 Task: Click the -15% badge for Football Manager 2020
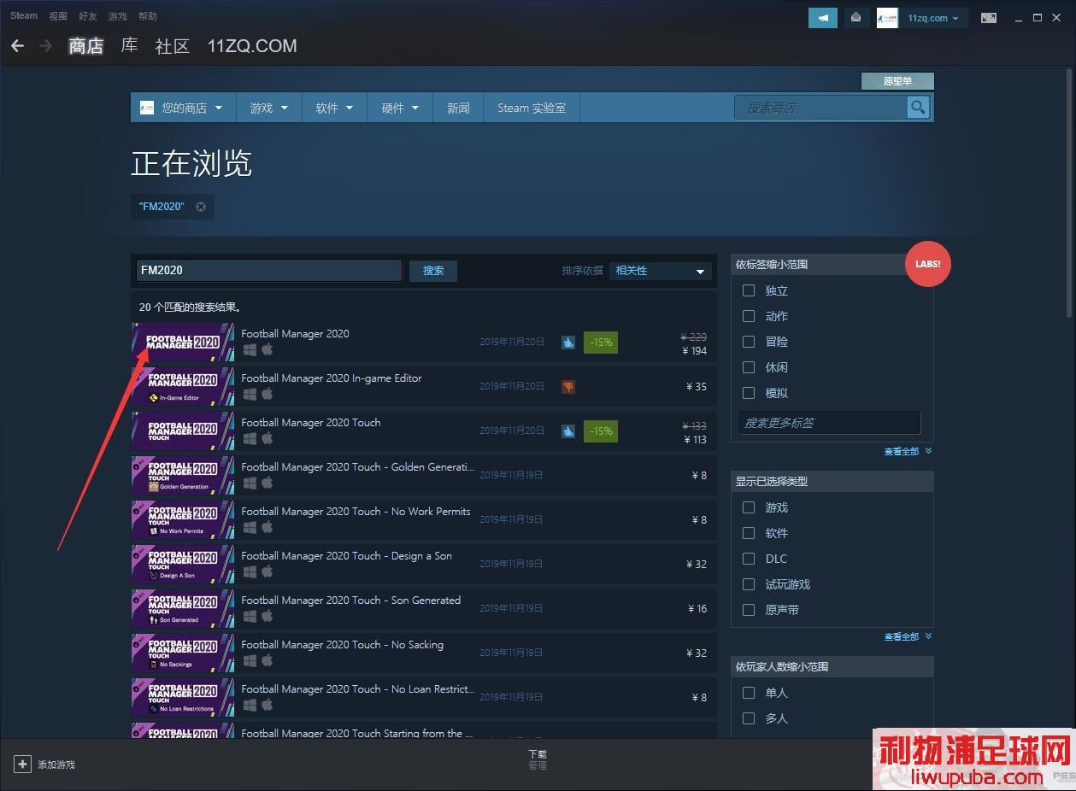pyautogui.click(x=601, y=342)
